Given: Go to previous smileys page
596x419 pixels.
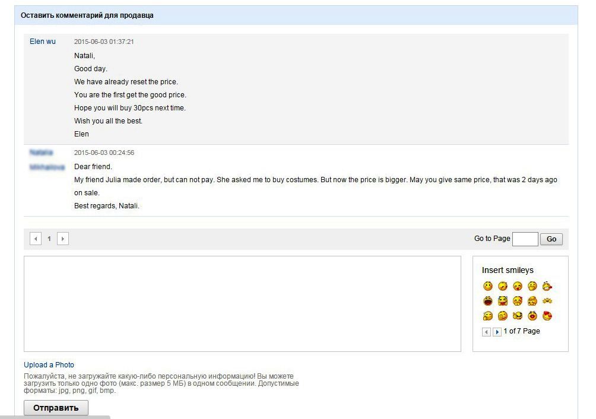Looking at the screenshot, I should pos(486,332).
